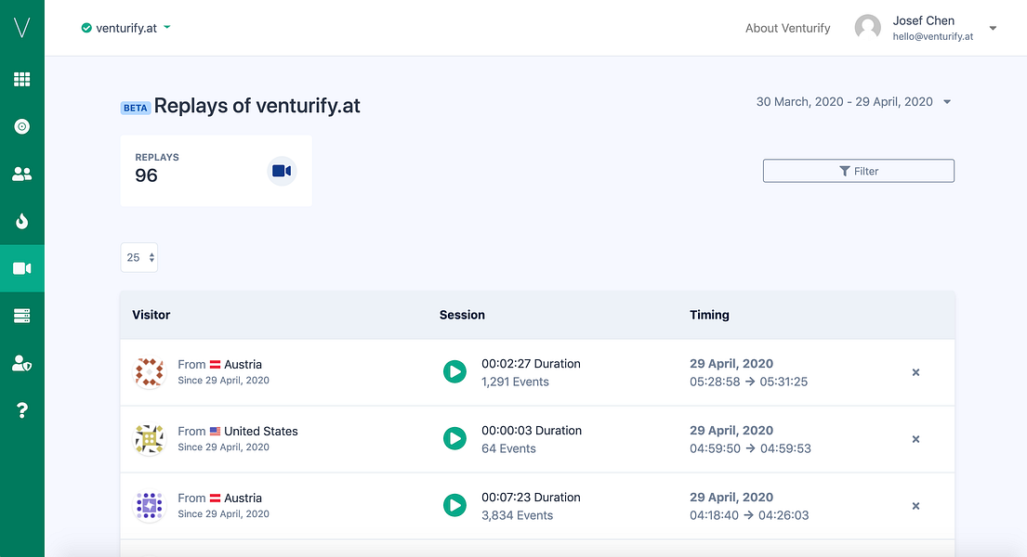Click the Venturify V logo
1027x557 pixels.
coord(21,28)
